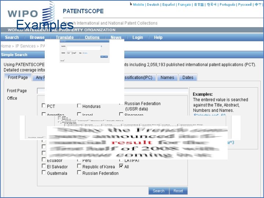This screenshot has height=198, width=264.
Task: Uncheck the All offices checkbox
Action: (121, 166)
